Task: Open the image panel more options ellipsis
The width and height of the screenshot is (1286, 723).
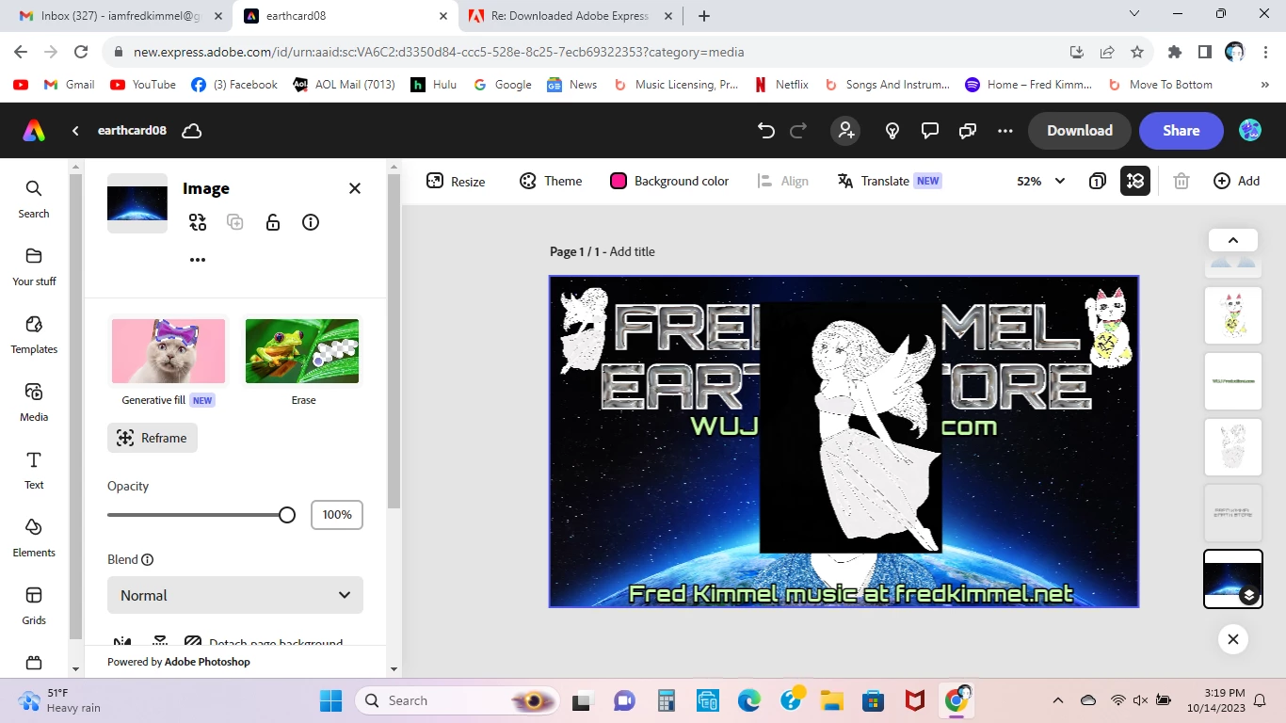Action: point(198,260)
